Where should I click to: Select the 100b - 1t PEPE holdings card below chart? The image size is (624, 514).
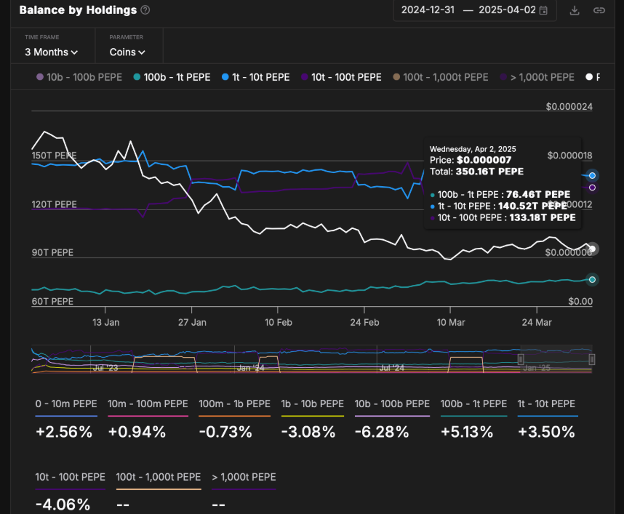pyautogui.click(x=473, y=419)
